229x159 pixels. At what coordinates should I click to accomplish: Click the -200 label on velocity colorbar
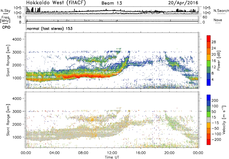tap(216, 139)
